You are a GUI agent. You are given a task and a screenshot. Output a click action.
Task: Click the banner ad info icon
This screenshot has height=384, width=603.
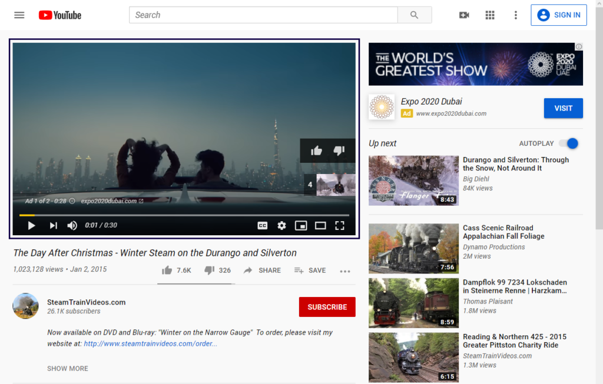[579, 46]
